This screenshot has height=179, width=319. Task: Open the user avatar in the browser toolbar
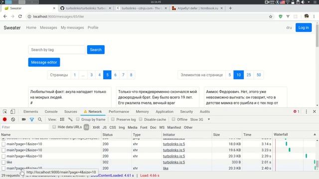coord(306,16)
